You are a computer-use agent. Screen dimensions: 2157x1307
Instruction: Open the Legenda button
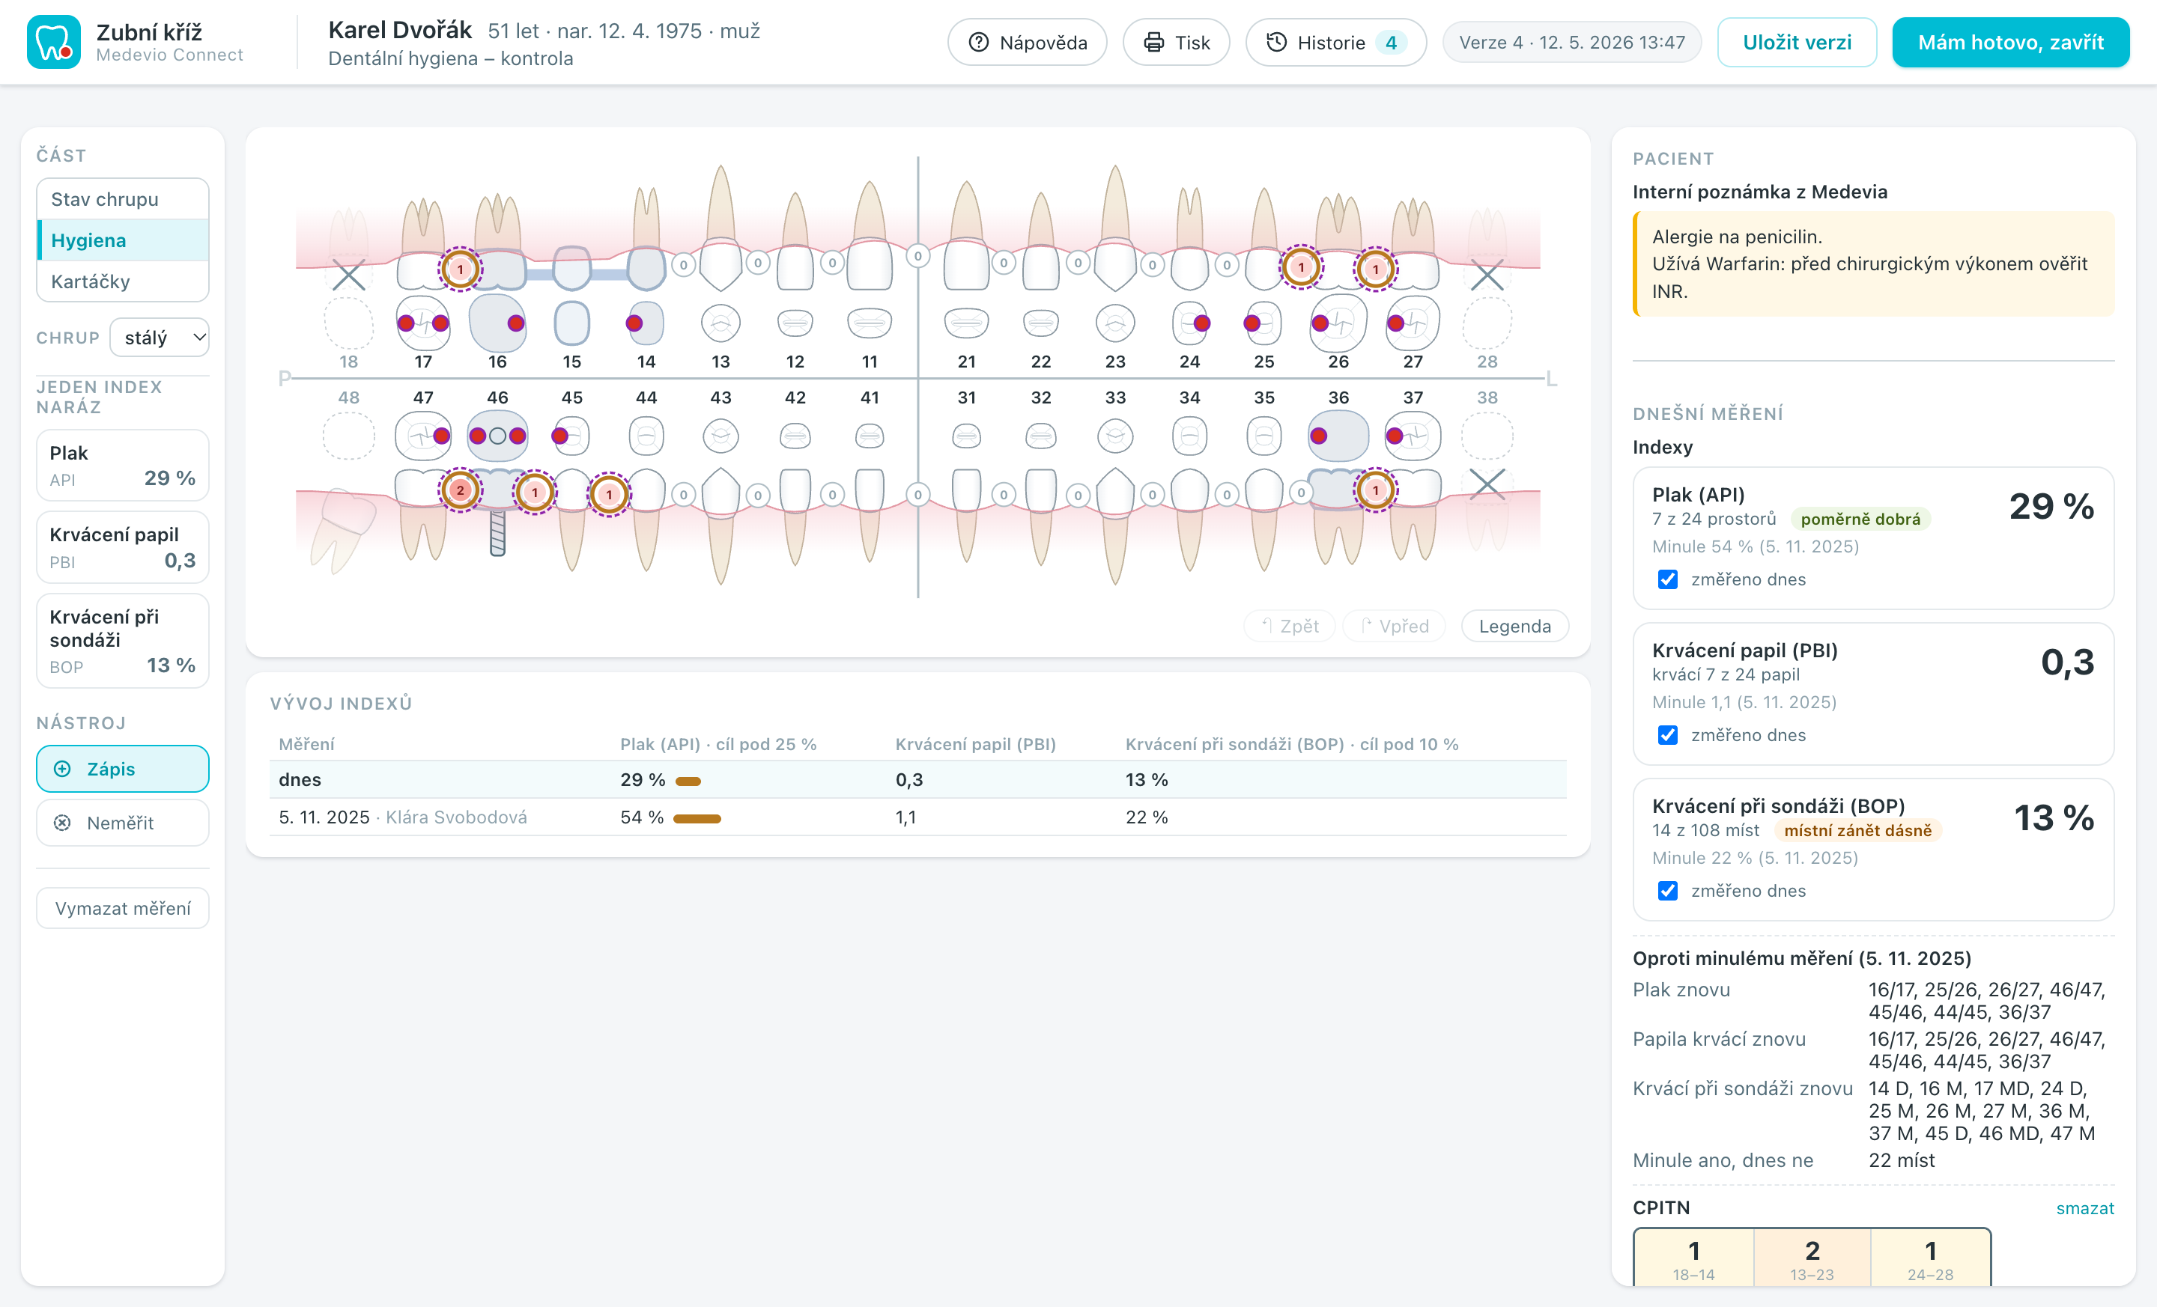[x=1514, y=626]
